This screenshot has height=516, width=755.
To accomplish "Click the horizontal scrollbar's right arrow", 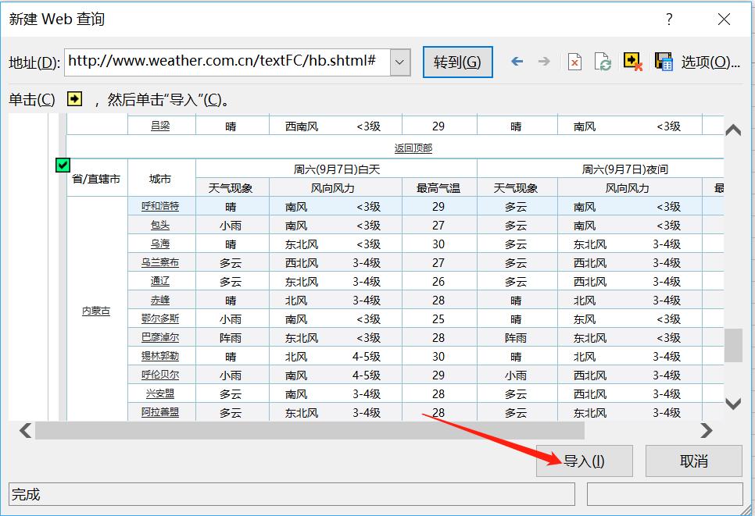I will point(706,430).
